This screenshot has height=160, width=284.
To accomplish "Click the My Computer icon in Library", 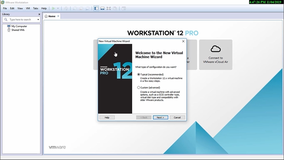I will point(9,26).
